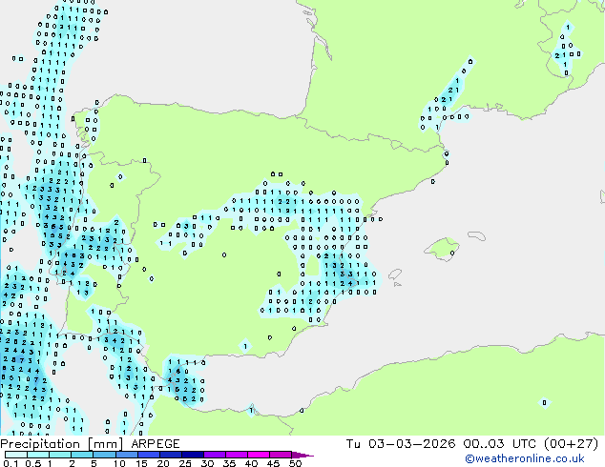Click the 'ARPEGE' model name label
The height and width of the screenshot is (467, 605).
[156, 444]
